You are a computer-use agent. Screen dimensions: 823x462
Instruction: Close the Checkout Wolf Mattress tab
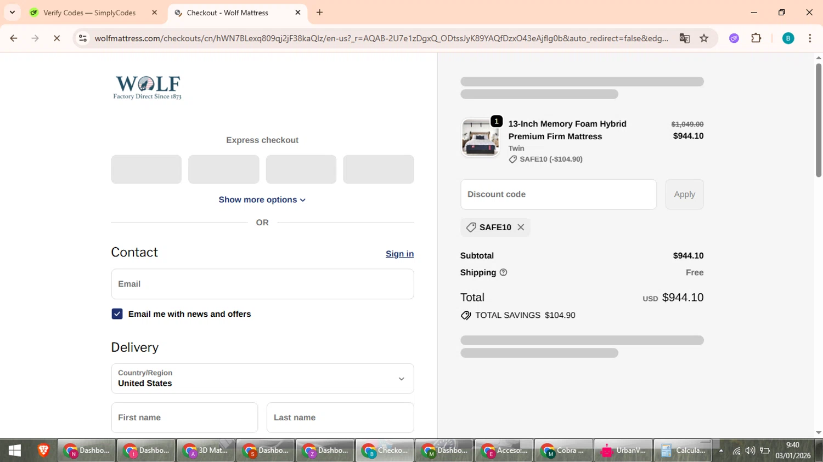coord(298,13)
